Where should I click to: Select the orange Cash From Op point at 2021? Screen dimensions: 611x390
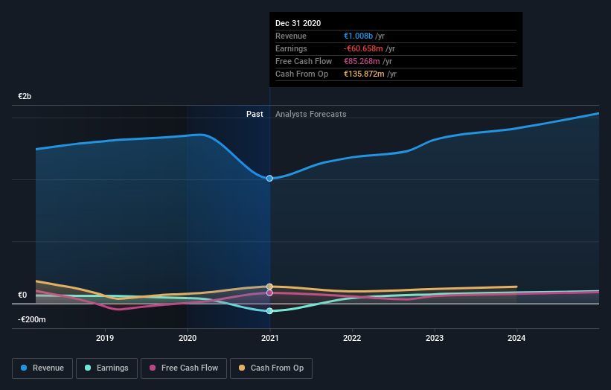[269, 287]
